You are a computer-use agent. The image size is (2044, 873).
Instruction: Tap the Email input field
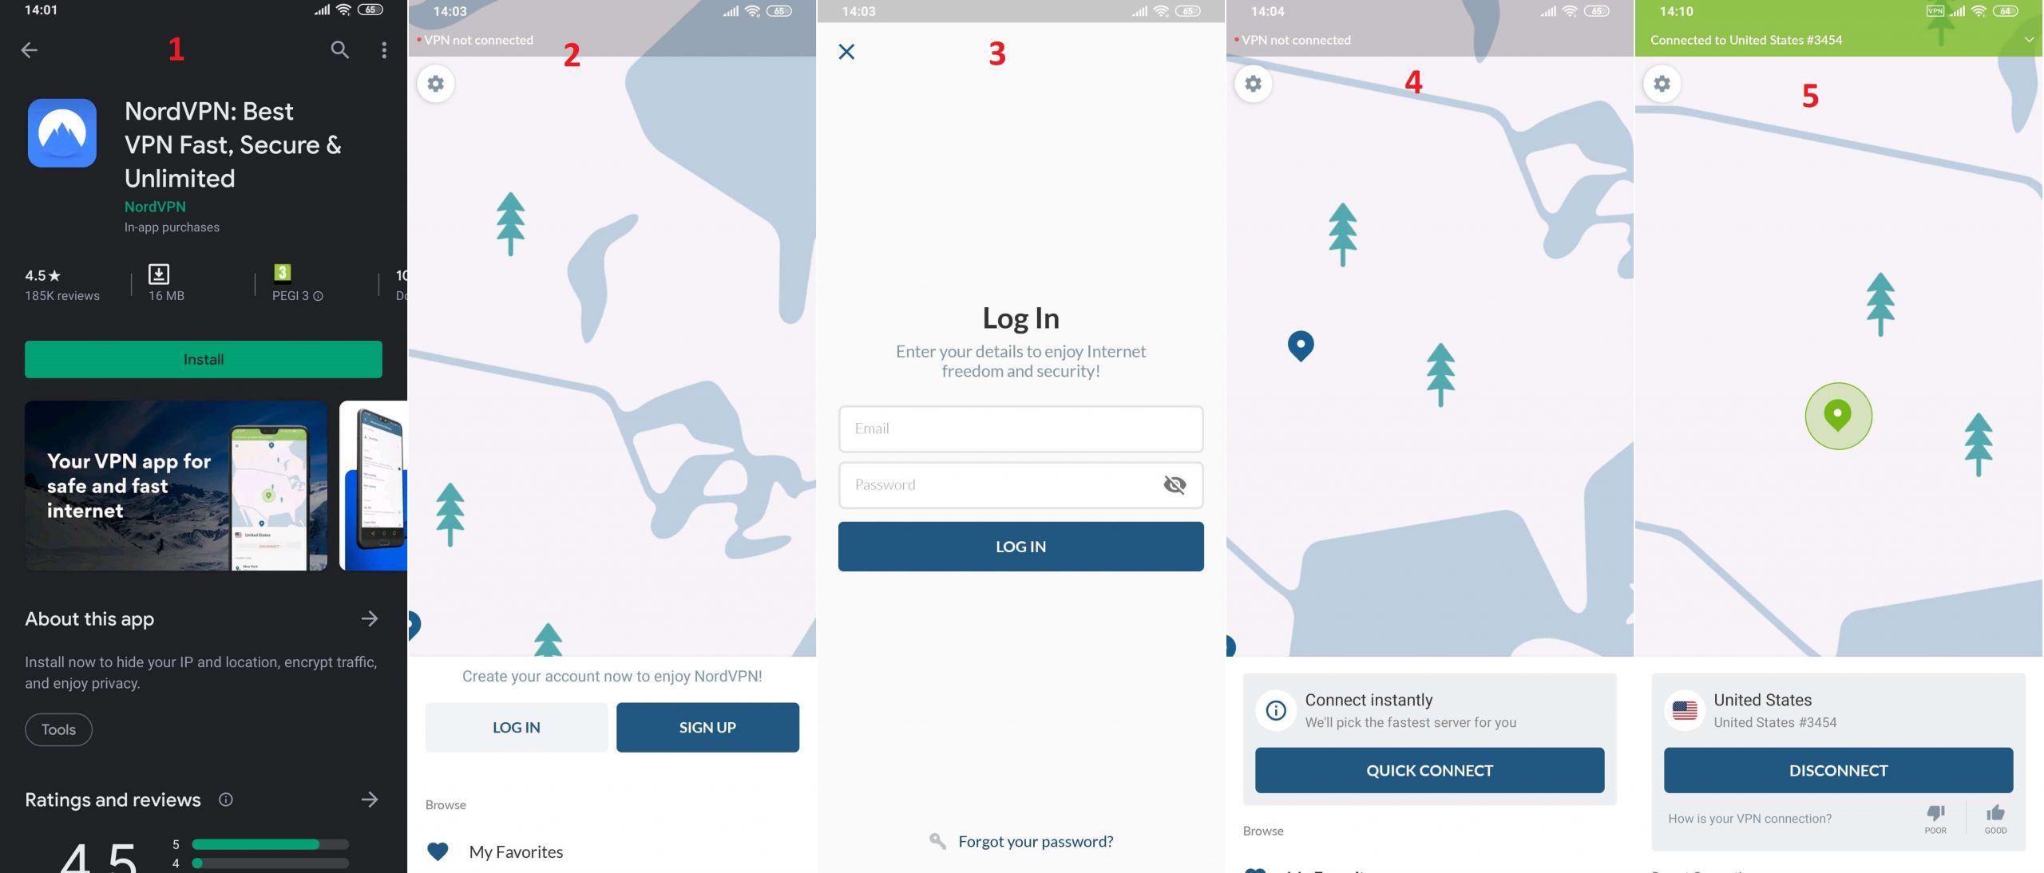[1020, 428]
